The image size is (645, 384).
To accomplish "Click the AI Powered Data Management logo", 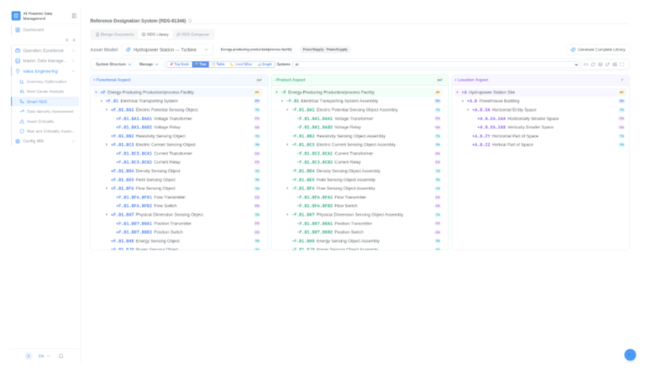I will 16,16.
